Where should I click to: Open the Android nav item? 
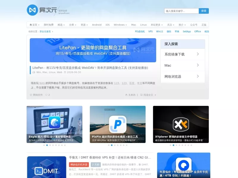click(x=97, y=25)
